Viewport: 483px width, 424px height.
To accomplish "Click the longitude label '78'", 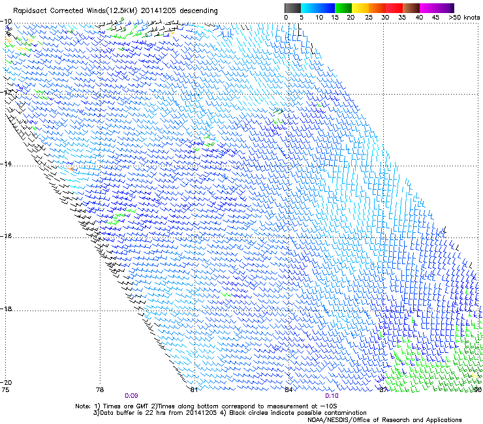I will [x=100, y=390].
